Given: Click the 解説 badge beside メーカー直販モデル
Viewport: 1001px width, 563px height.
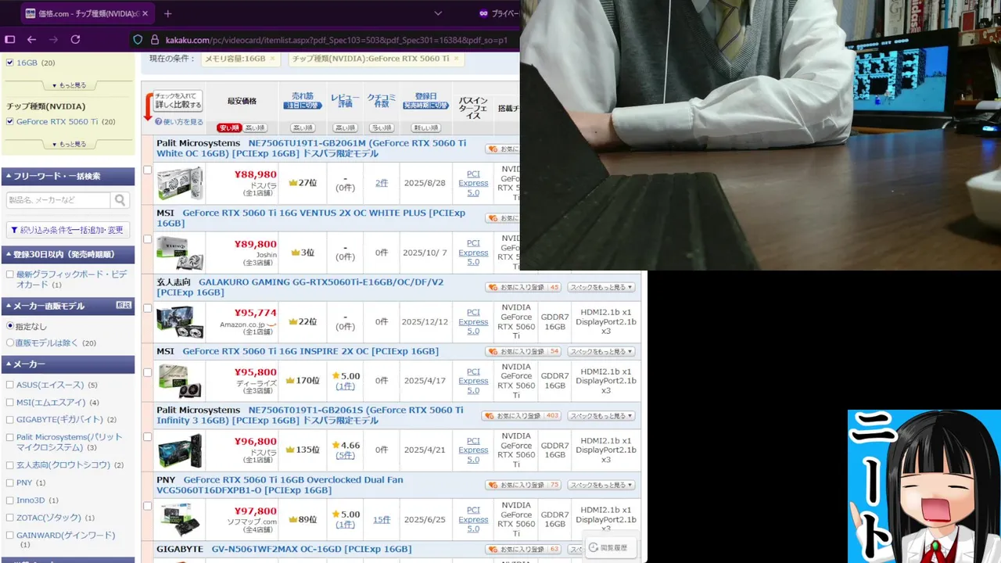Looking at the screenshot, I should pos(124,305).
